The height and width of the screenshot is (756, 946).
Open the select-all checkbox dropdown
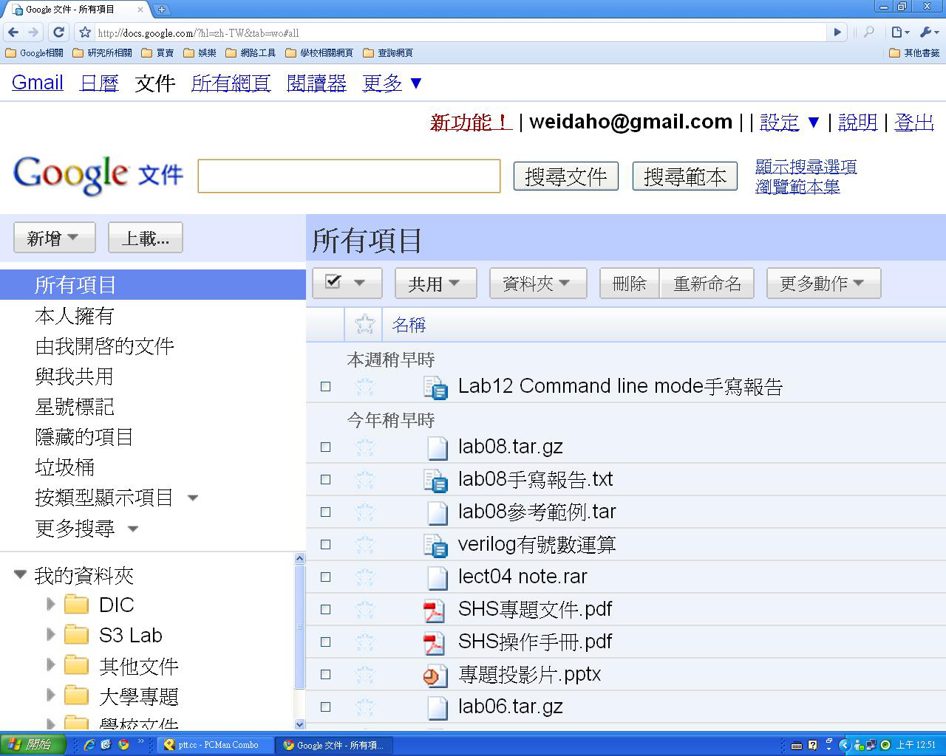347,283
